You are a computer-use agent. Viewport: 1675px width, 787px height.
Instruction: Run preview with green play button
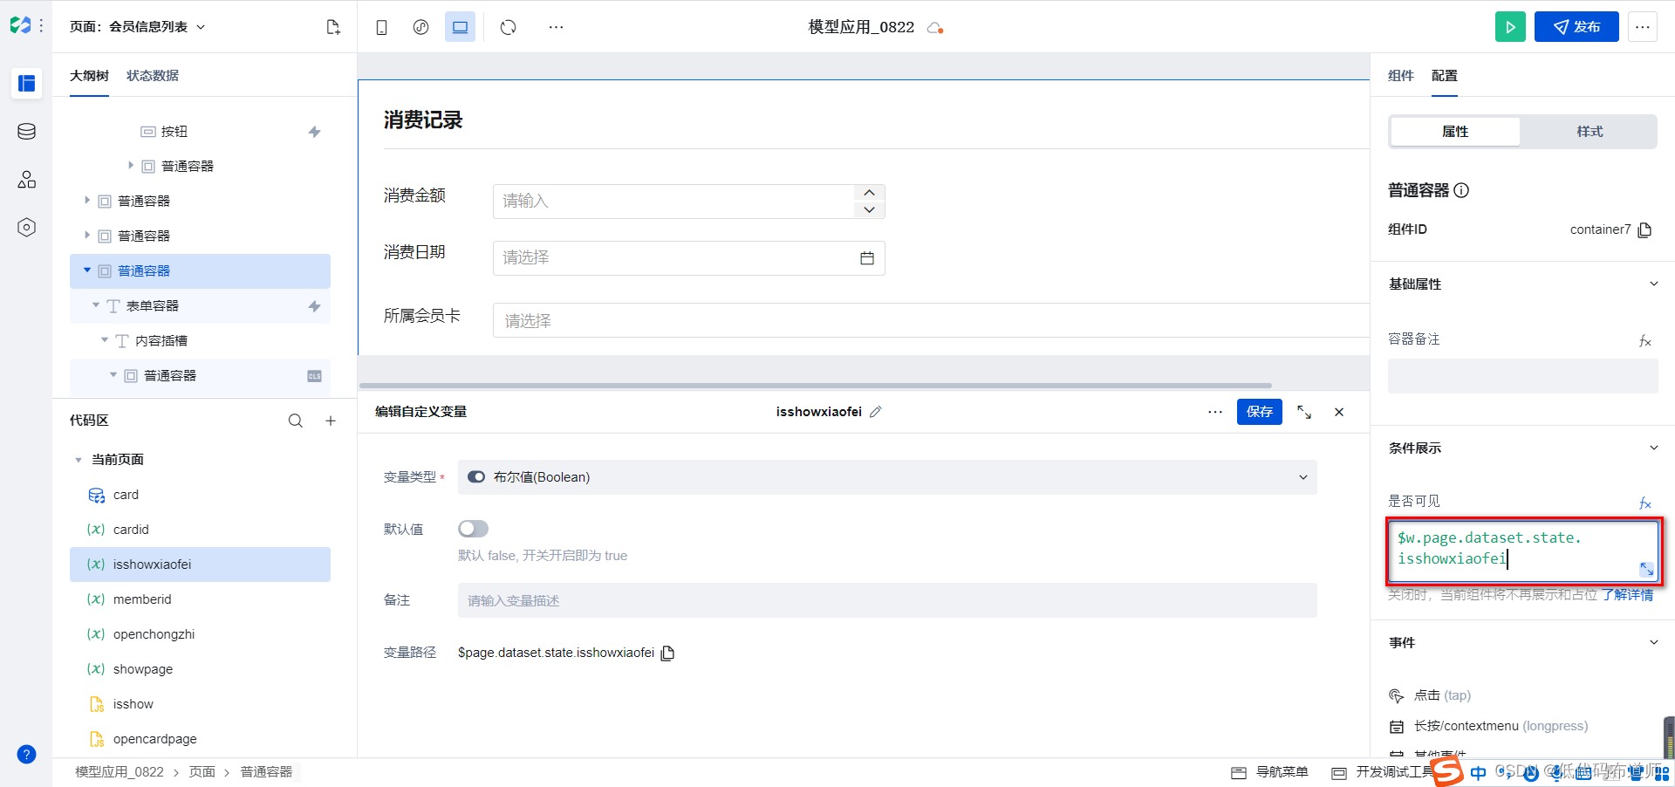tap(1510, 27)
